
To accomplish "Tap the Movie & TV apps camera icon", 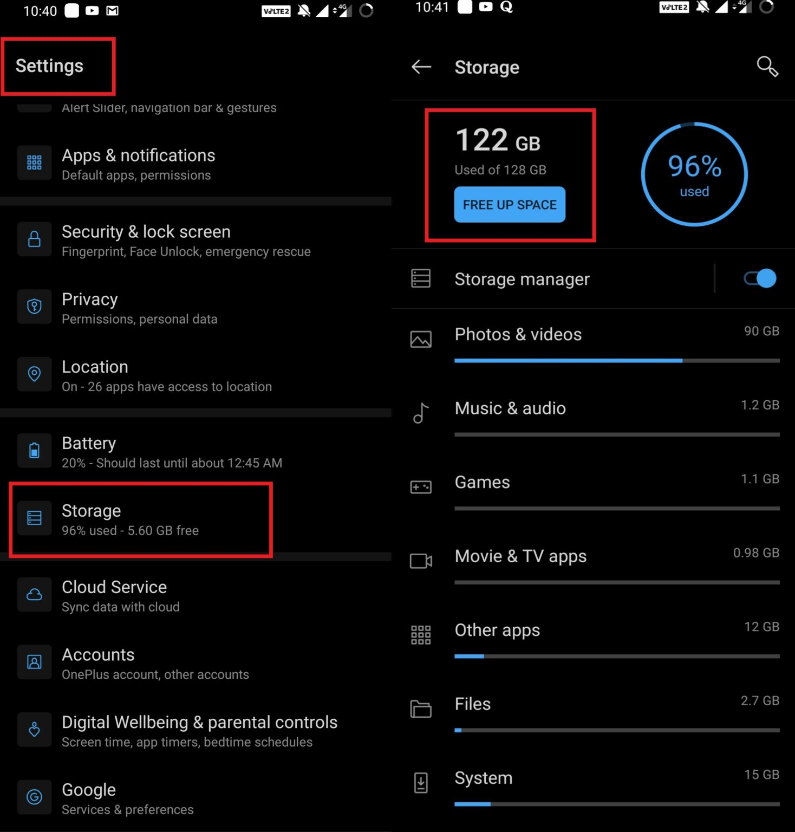I will coord(421,561).
